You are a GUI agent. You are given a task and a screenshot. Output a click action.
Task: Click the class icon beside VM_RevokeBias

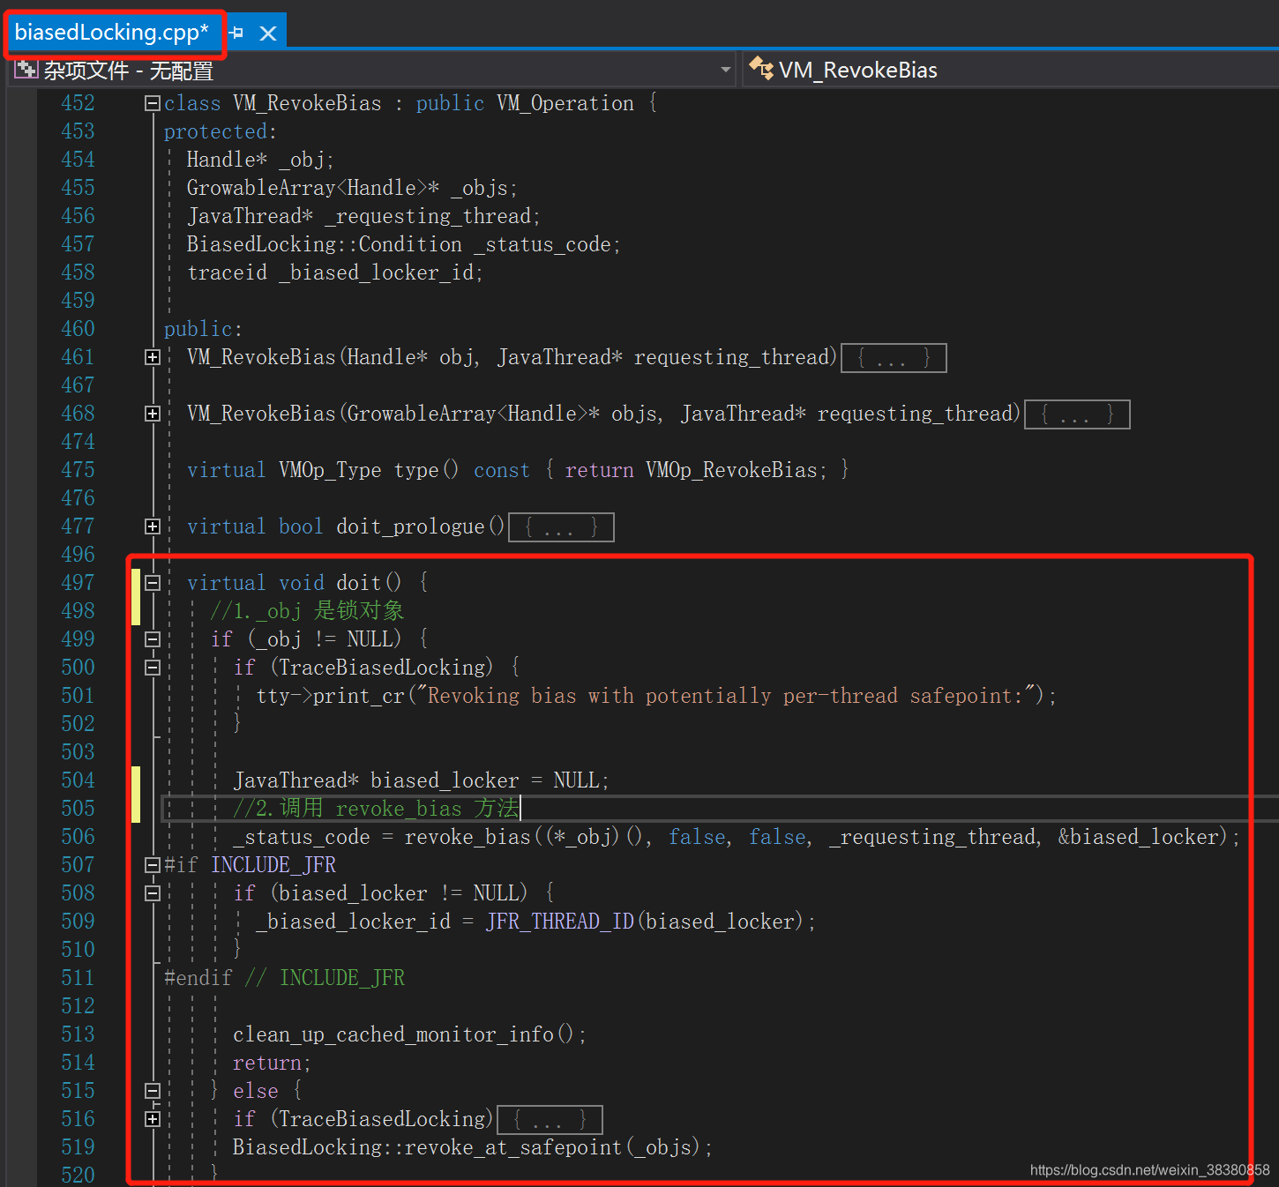[x=761, y=68]
